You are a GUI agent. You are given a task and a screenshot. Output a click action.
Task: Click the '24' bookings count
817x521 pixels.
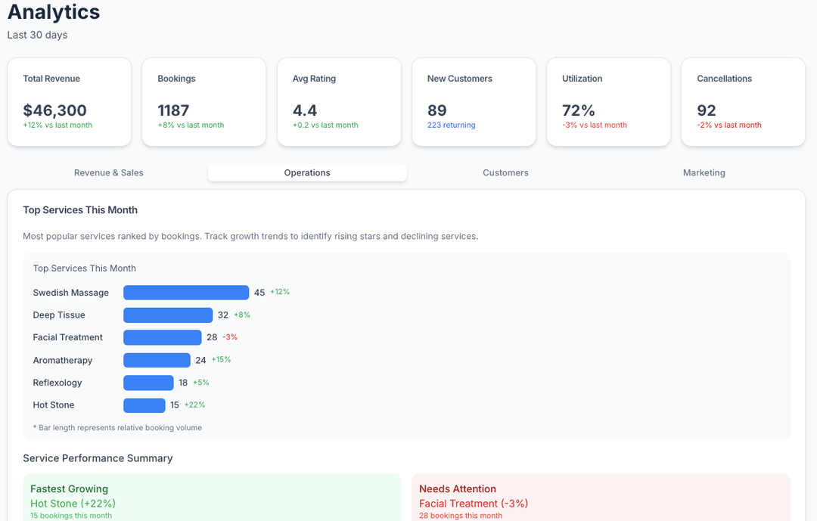click(x=200, y=361)
